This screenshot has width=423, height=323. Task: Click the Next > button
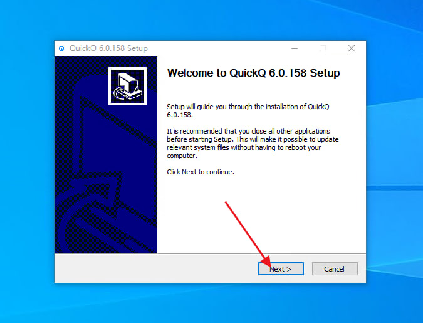click(x=281, y=268)
